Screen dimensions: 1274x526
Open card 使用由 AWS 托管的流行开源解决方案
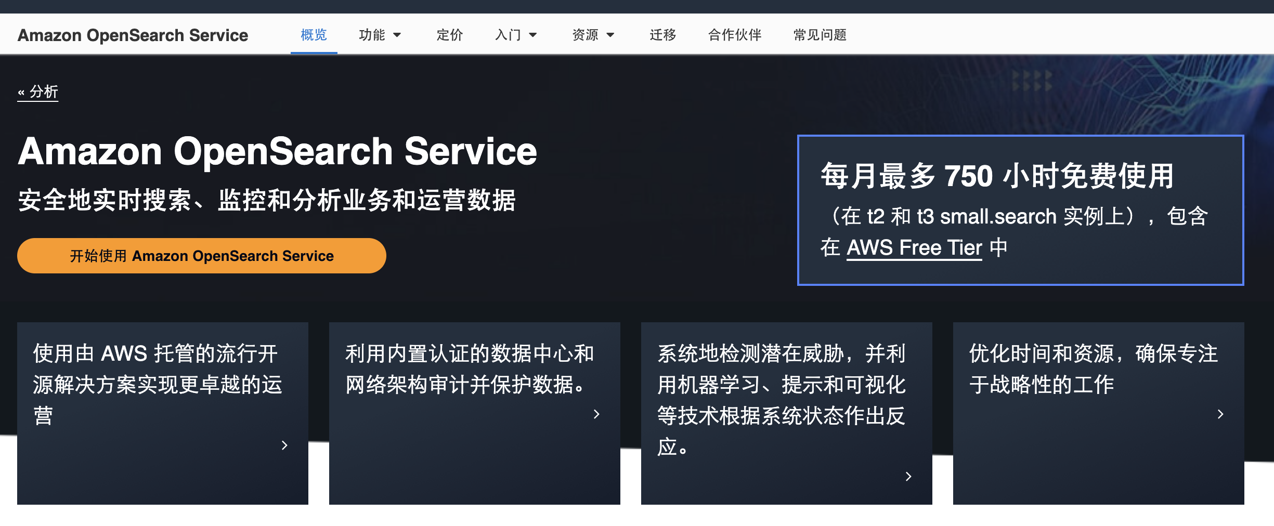point(163,413)
